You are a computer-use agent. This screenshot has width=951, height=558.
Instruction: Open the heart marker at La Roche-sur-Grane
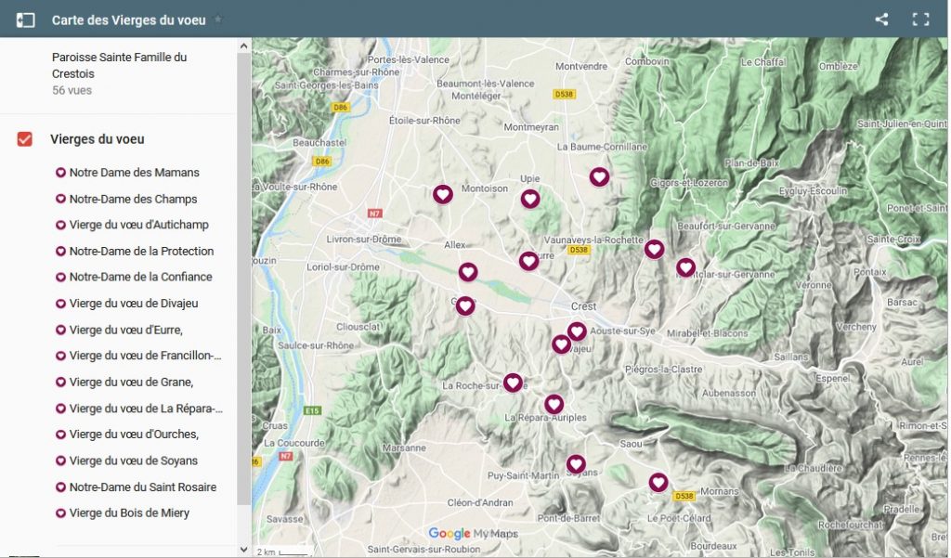pos(513,383)
